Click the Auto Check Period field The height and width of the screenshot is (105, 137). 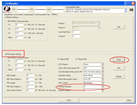pos(30,90)
